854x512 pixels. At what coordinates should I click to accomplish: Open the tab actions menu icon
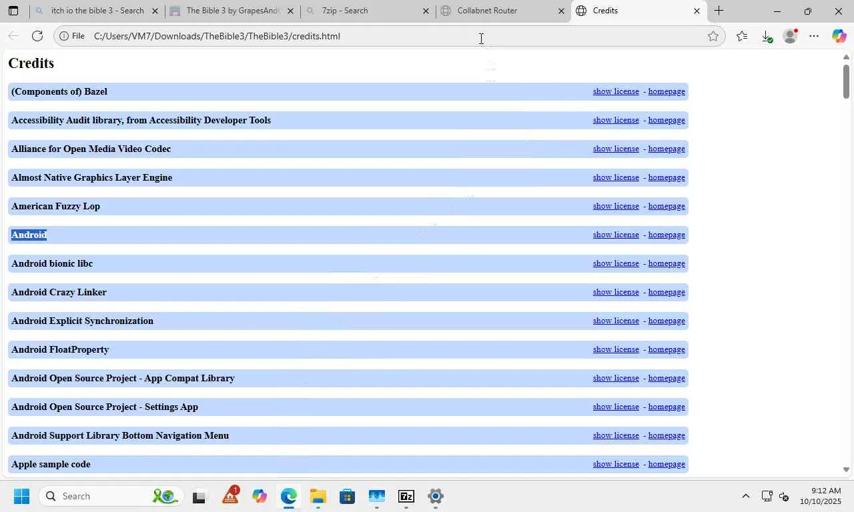tap(13, 11)
